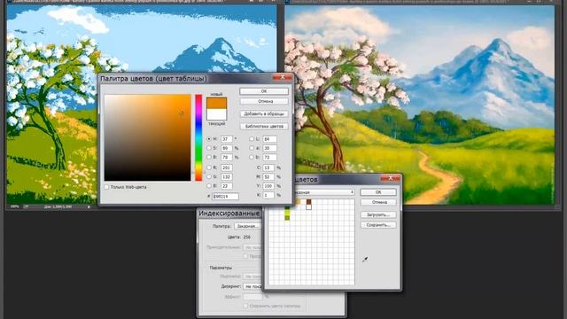This screenshot has width=567, height=319.
Task: Select the Lab 'a' radio button
Action: (252, 148)
